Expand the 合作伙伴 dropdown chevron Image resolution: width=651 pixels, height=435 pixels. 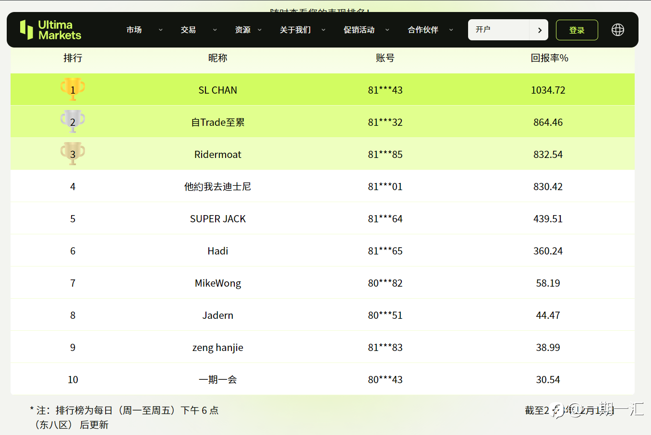click(x=451, y=30)
